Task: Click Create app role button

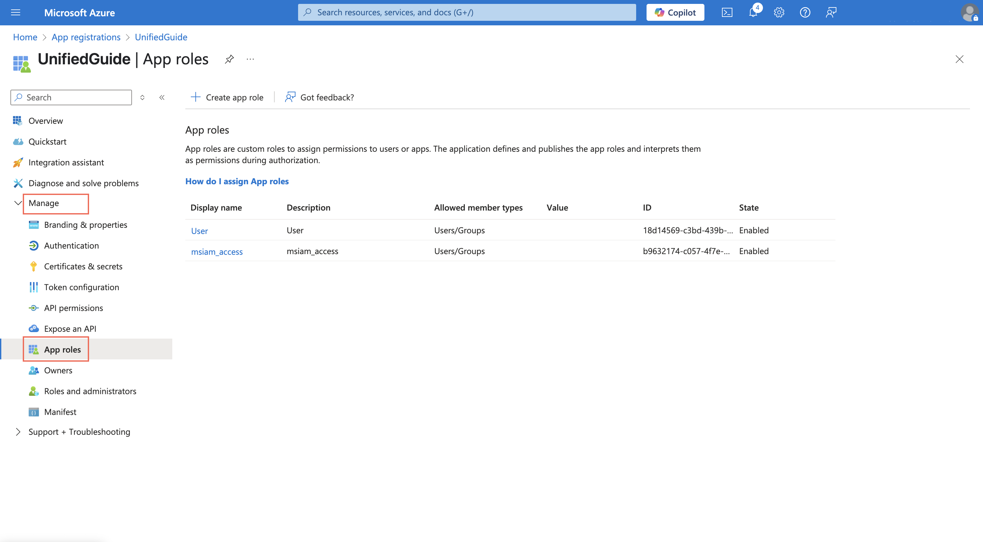Action: click(x=227, y=97)
